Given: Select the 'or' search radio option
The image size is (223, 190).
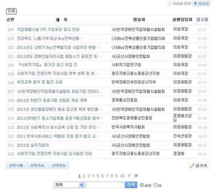Looking at the screenshot, I should [x=155, y=185].
